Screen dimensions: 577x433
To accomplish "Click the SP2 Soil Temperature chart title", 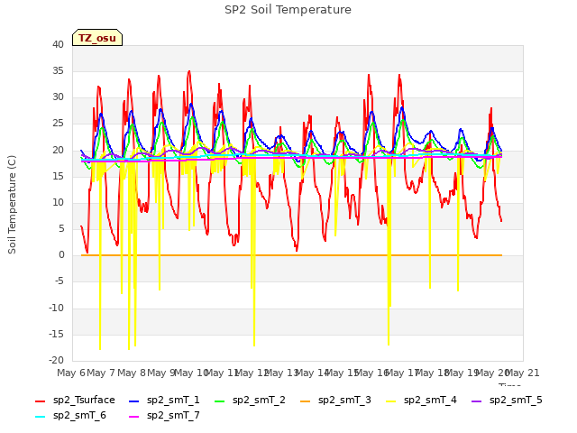I will pyautogui.click(x=288, y=10).
